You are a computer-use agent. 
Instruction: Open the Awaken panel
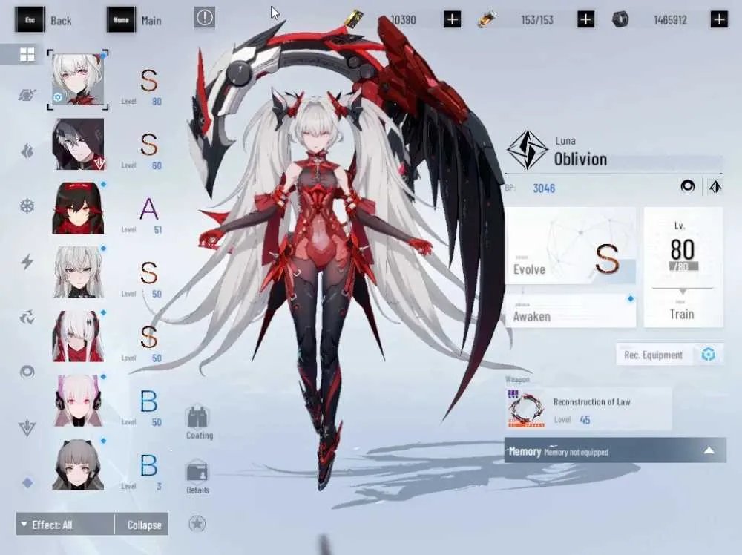[x=570, y=311]
